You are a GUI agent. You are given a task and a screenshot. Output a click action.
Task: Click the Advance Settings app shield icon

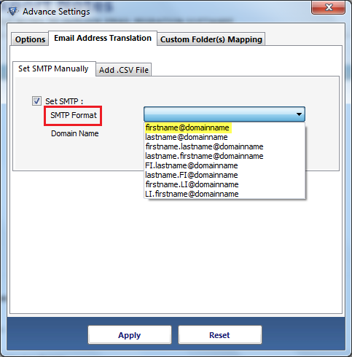[13, 11]
